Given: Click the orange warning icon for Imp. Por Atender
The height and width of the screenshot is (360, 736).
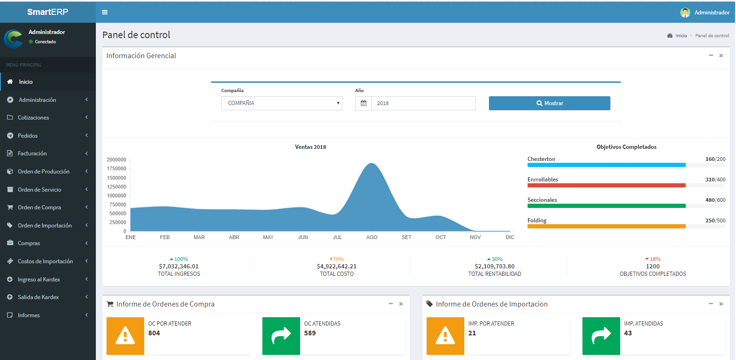Looking at the screenshot, I should (x=445, y=336).
